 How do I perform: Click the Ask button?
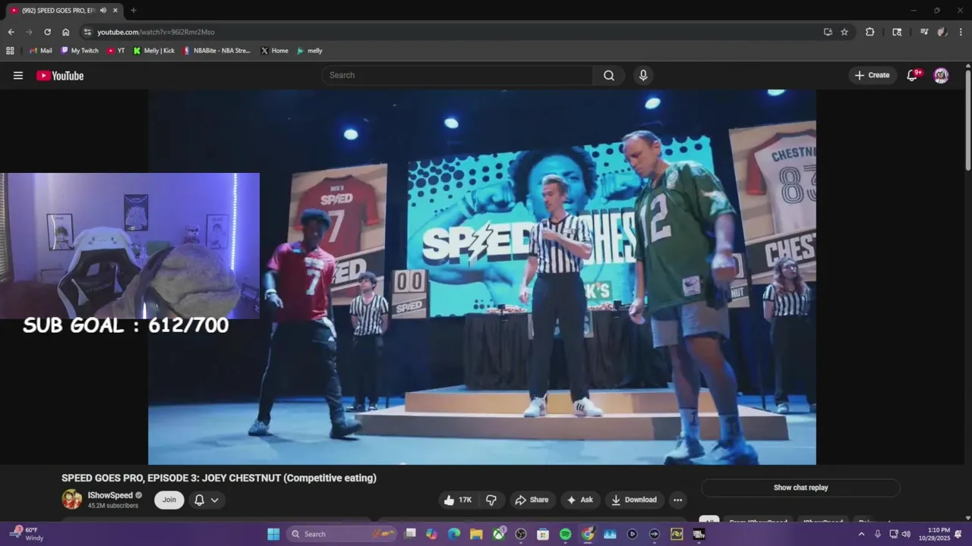coord(580,500)
